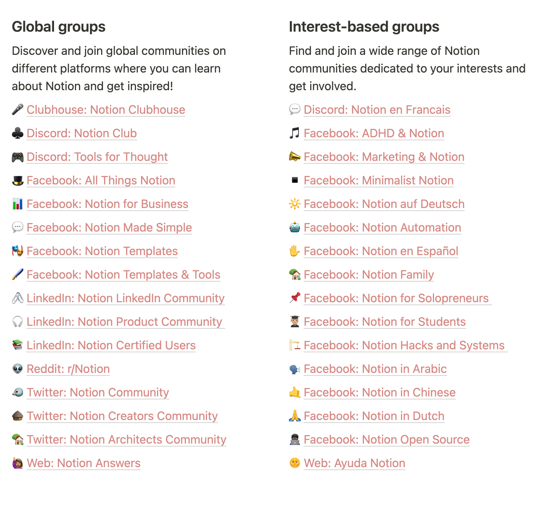
Task: Click the game controller emoji beside Tools for Thought
Action: pos(17,157)
